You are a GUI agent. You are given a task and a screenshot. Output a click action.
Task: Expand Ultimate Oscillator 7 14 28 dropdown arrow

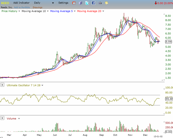pos(42,85)
